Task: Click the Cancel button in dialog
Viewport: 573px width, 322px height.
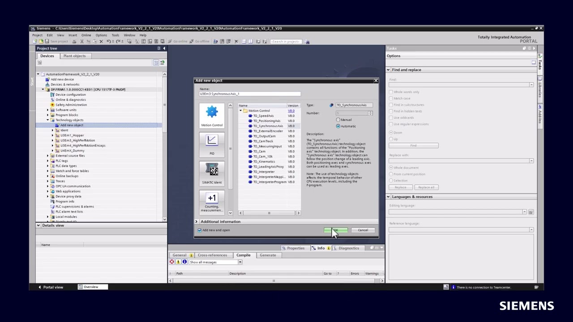Action: tap(363, 230)
